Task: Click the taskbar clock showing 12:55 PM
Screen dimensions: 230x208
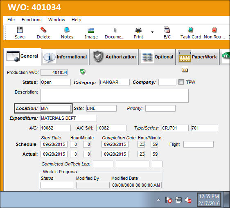Action: click(209, 200)
